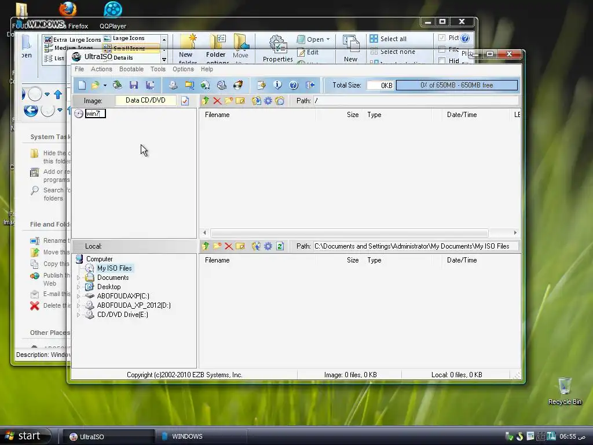This screenshot has height=445, width=593.
Task: Open the Options menu
Action: [183, 70]
